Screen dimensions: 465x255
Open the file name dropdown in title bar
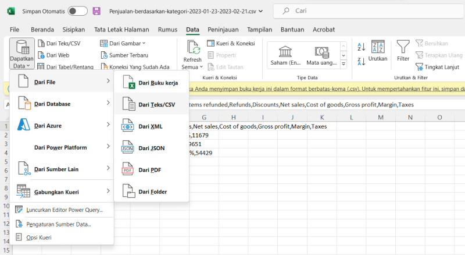coord(260,11)
